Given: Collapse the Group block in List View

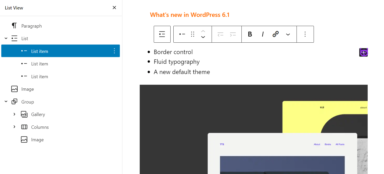Looking at the screenshot, I should (6, 101).
